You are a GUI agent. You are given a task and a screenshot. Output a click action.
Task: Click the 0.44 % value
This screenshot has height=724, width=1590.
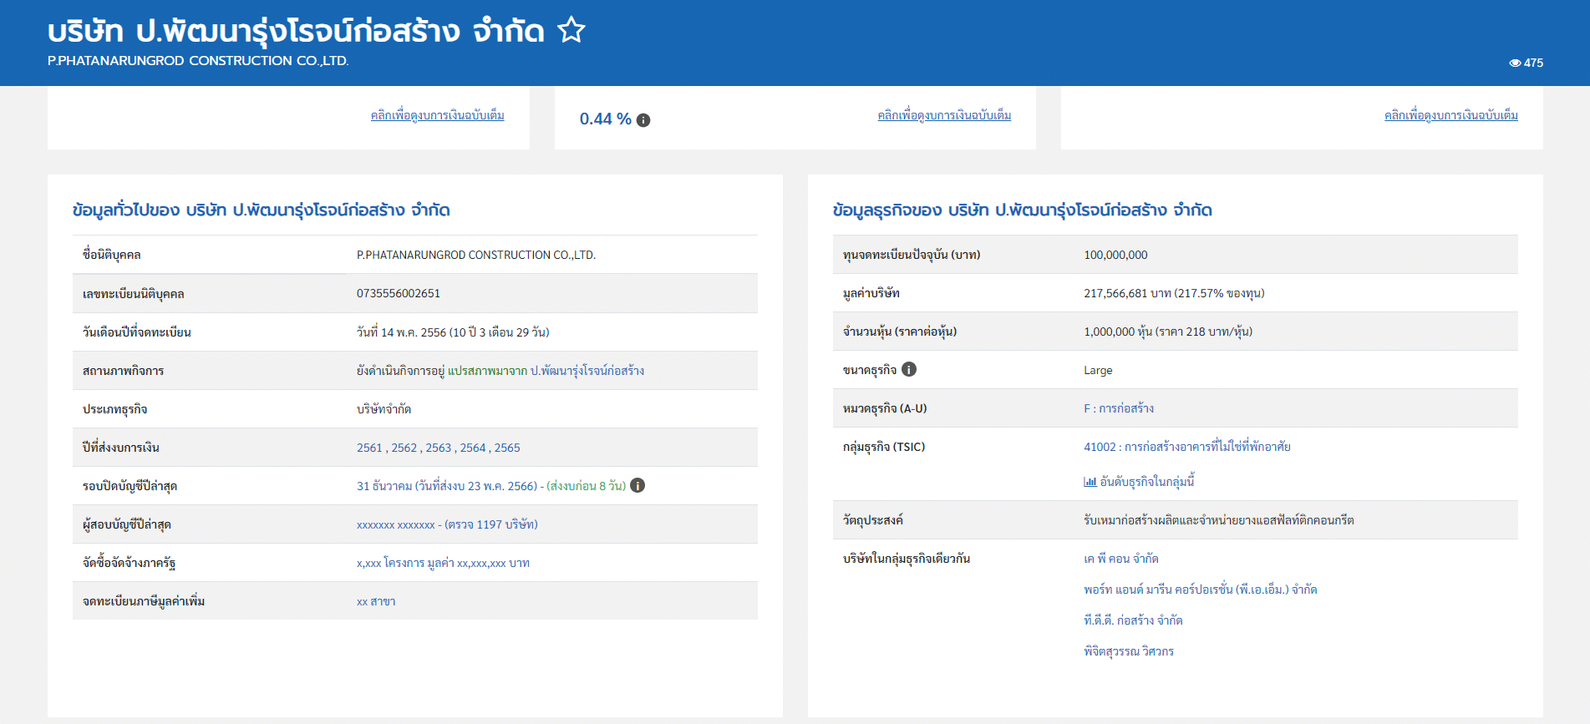[606, 119]
